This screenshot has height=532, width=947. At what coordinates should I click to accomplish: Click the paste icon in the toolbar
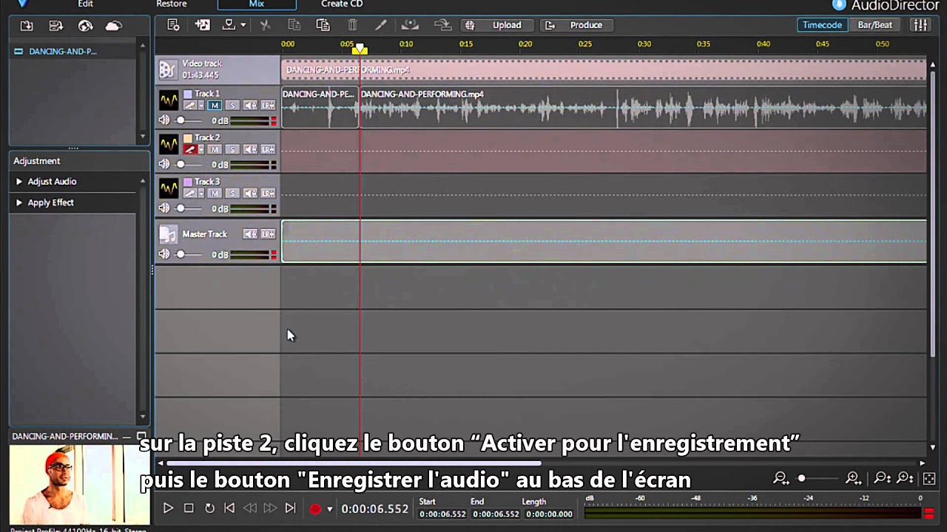(323, 25)
